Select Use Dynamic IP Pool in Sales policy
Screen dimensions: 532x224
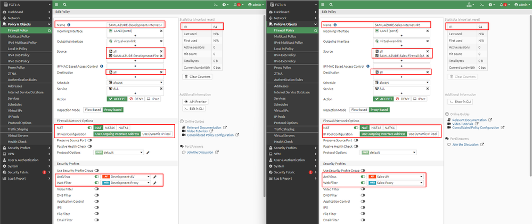tap(423, 134)
